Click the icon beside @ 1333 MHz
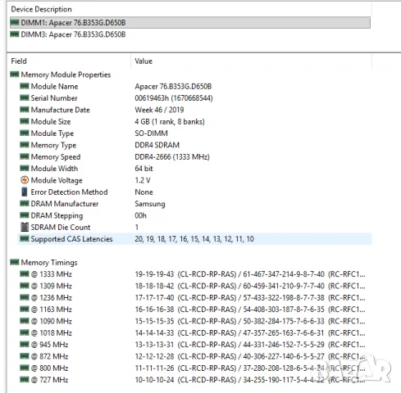 (x=25, y=273)
